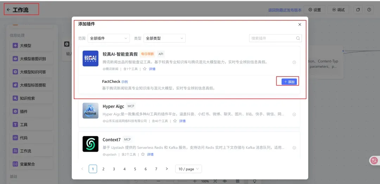Go to page 3 of plugins
This screenshot has height=184, width=380.
[x=114, y=169]
